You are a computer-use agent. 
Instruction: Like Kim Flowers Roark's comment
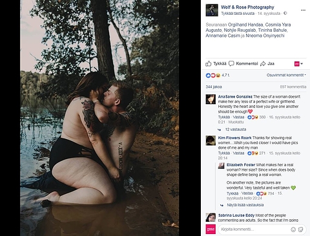pyautogui.click(x=224, y=153)
